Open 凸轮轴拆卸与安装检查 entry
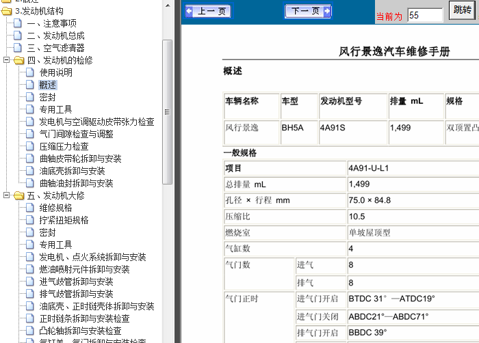This screenshot has width=479, height=343. [80, 331]
